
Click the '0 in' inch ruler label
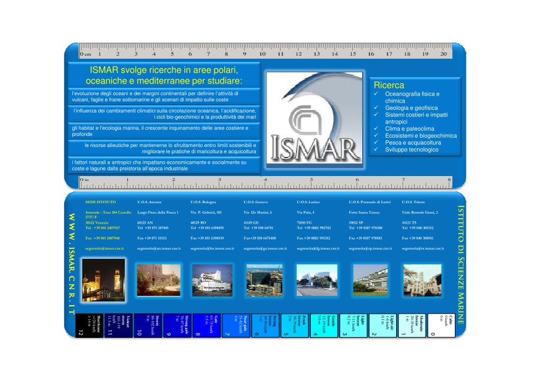click(x=84, y=180)
